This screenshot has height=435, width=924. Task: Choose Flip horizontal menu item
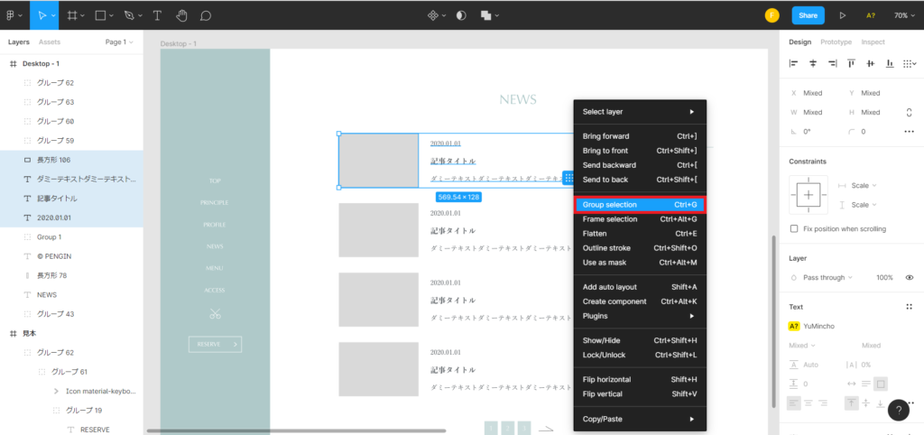pos(640,380)
